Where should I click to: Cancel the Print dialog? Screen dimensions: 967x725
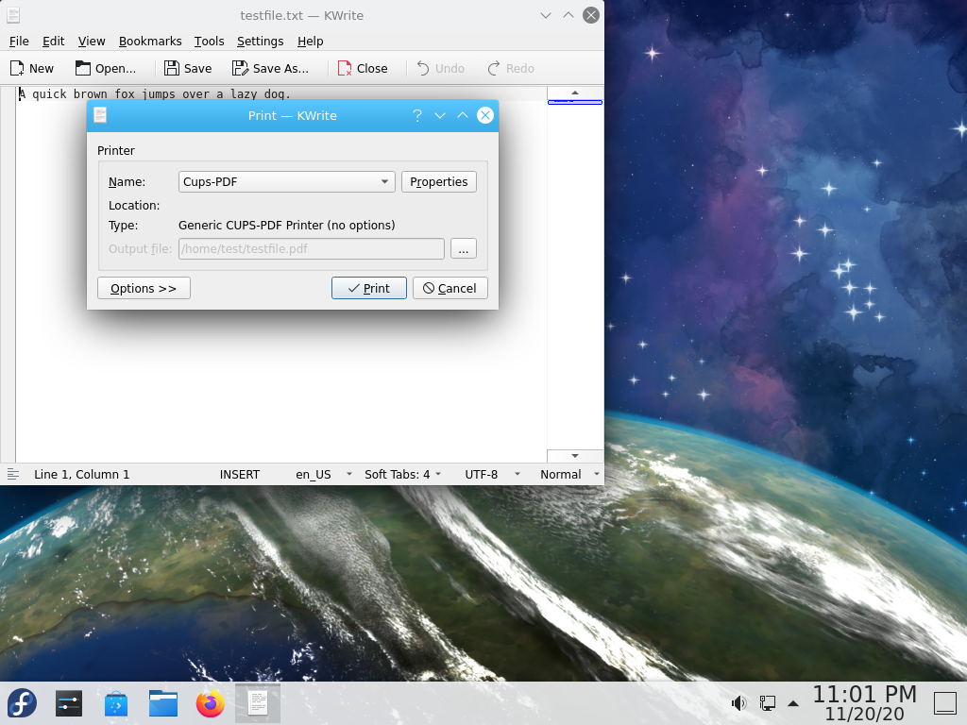click(x=450, y=288)
